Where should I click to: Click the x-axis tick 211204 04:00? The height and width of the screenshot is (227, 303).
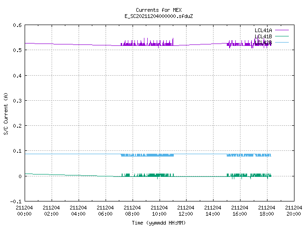tap(78, 211)
